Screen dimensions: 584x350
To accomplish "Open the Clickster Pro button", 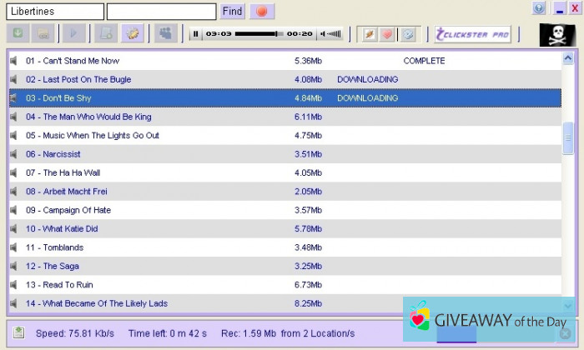I will click(473, 34).
